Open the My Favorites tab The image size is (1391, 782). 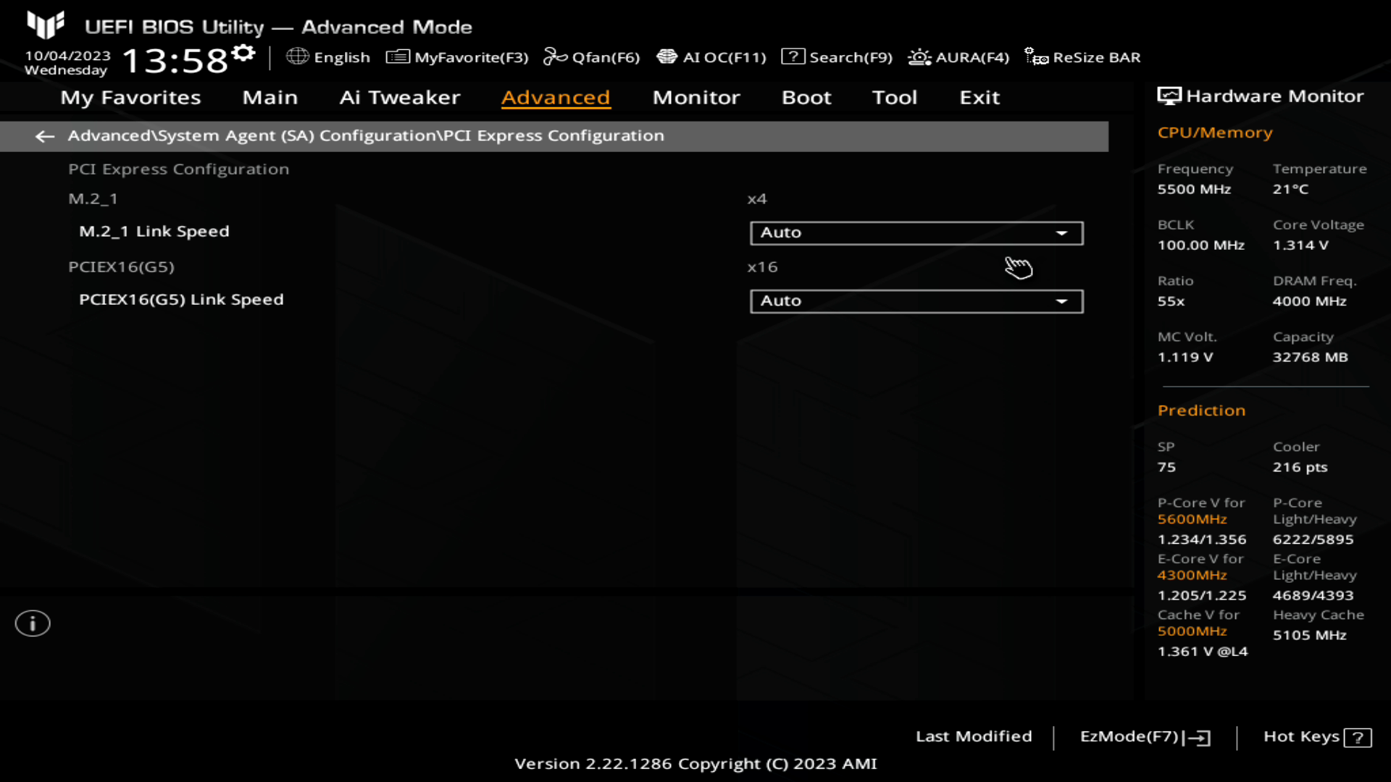[130, 98]
